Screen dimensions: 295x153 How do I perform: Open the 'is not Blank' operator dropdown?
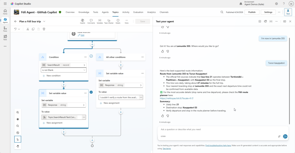pos(64,70)
